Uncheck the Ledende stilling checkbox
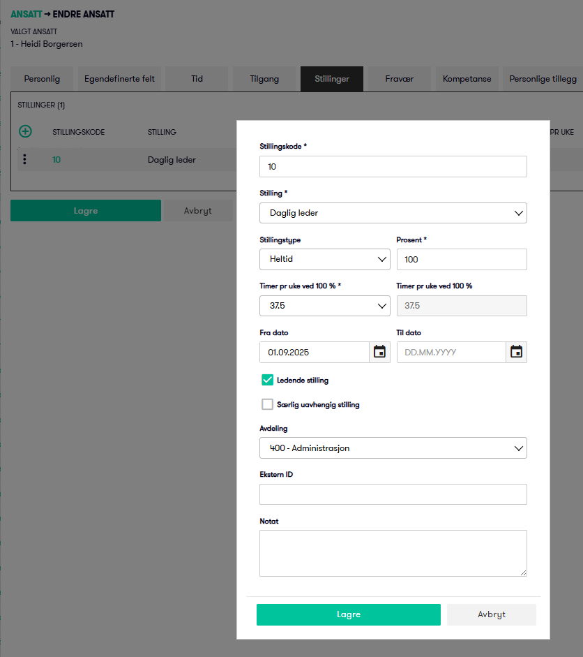 tap(267, 380)
